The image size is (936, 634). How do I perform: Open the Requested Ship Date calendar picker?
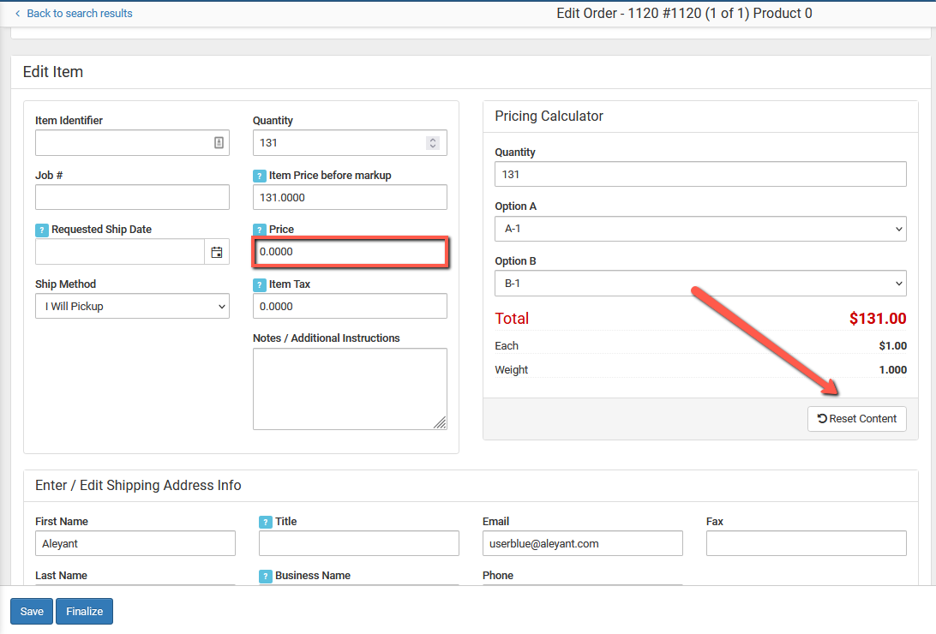pos(217,252)
